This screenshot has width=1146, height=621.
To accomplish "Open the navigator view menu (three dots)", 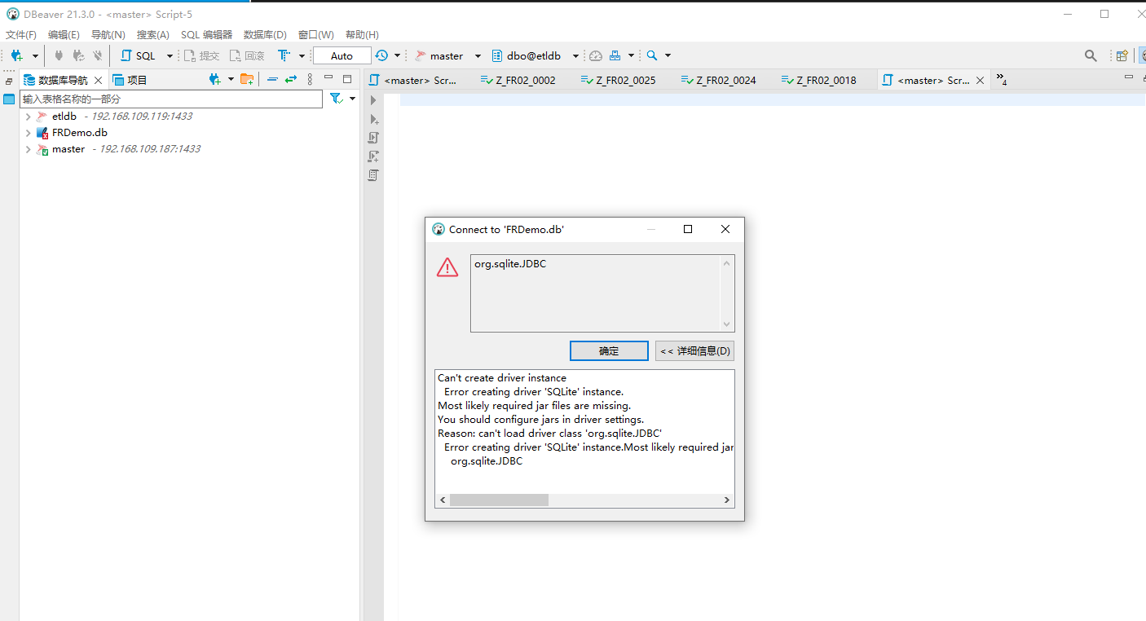I will (x=310, y=79).
